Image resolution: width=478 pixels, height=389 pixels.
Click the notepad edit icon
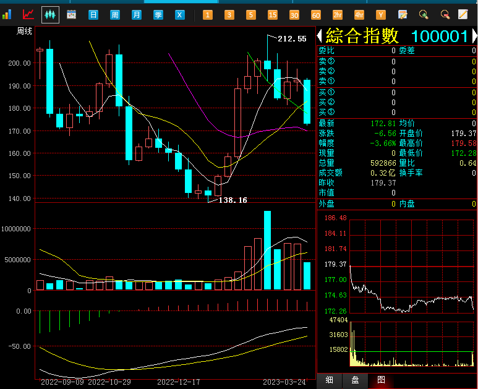403,14
